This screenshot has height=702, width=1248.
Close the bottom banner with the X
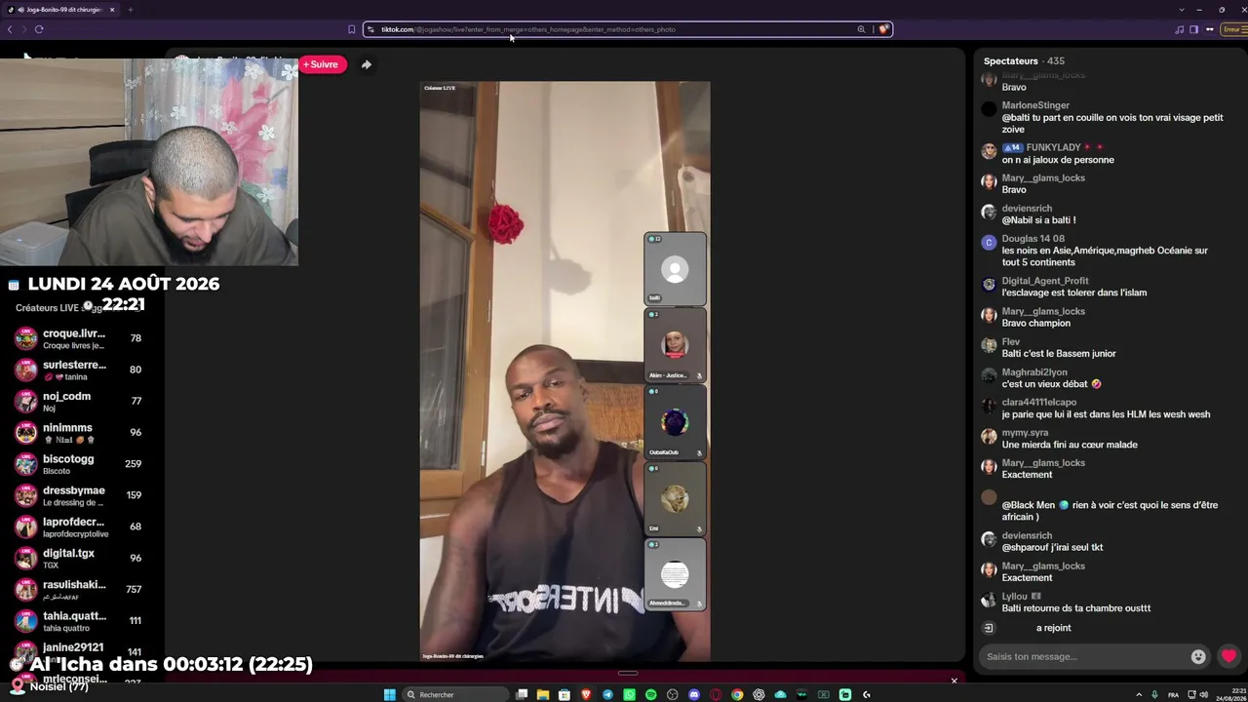955,681
